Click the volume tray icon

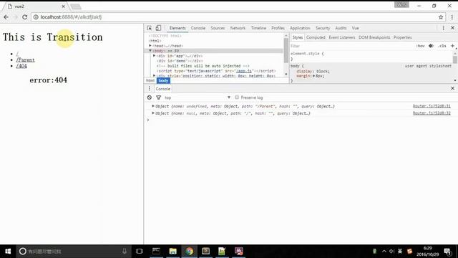tap(391, 252)
